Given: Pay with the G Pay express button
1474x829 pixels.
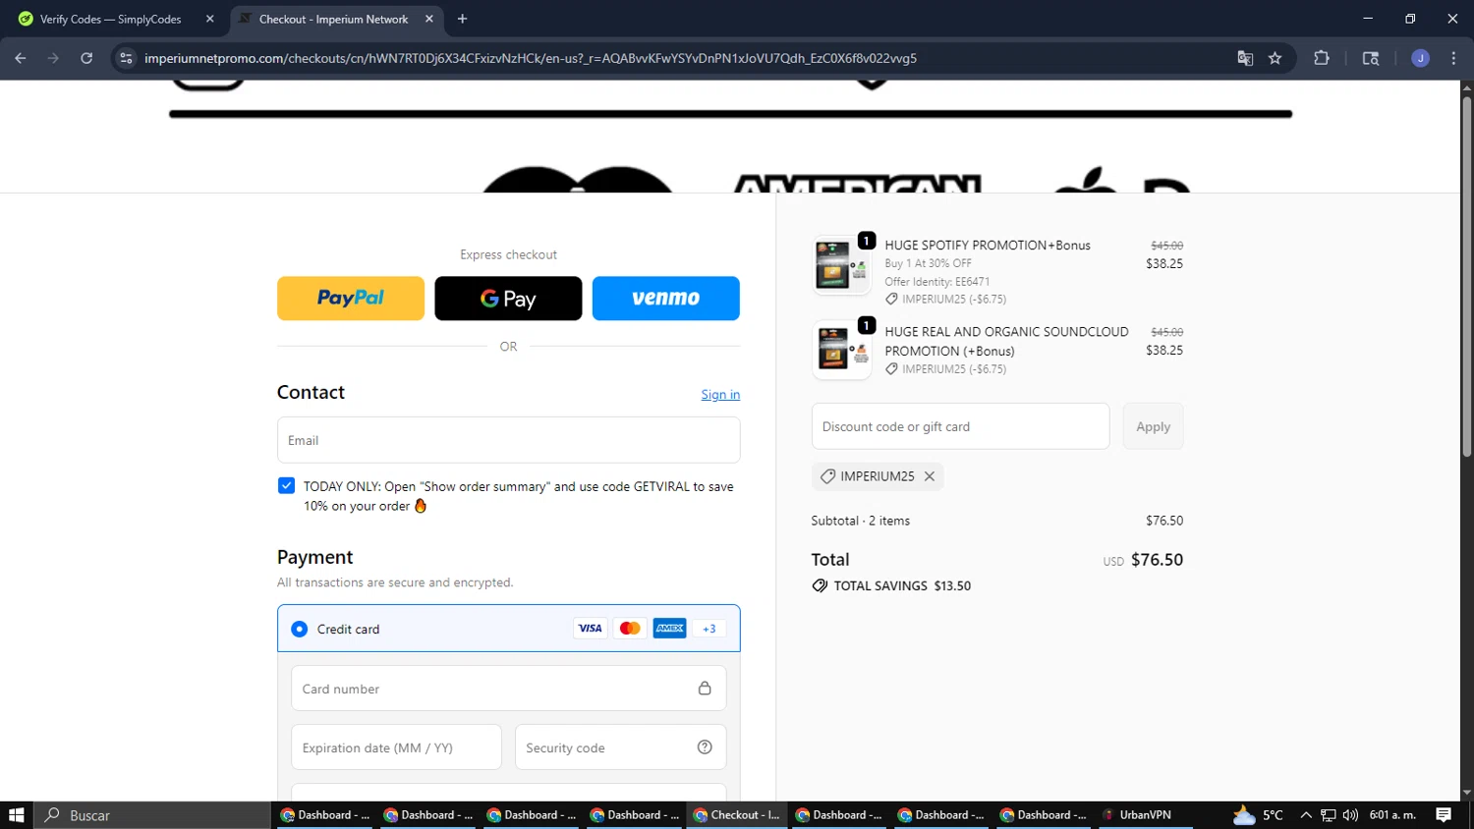Looking at the screenshot, I should [508, 298].
